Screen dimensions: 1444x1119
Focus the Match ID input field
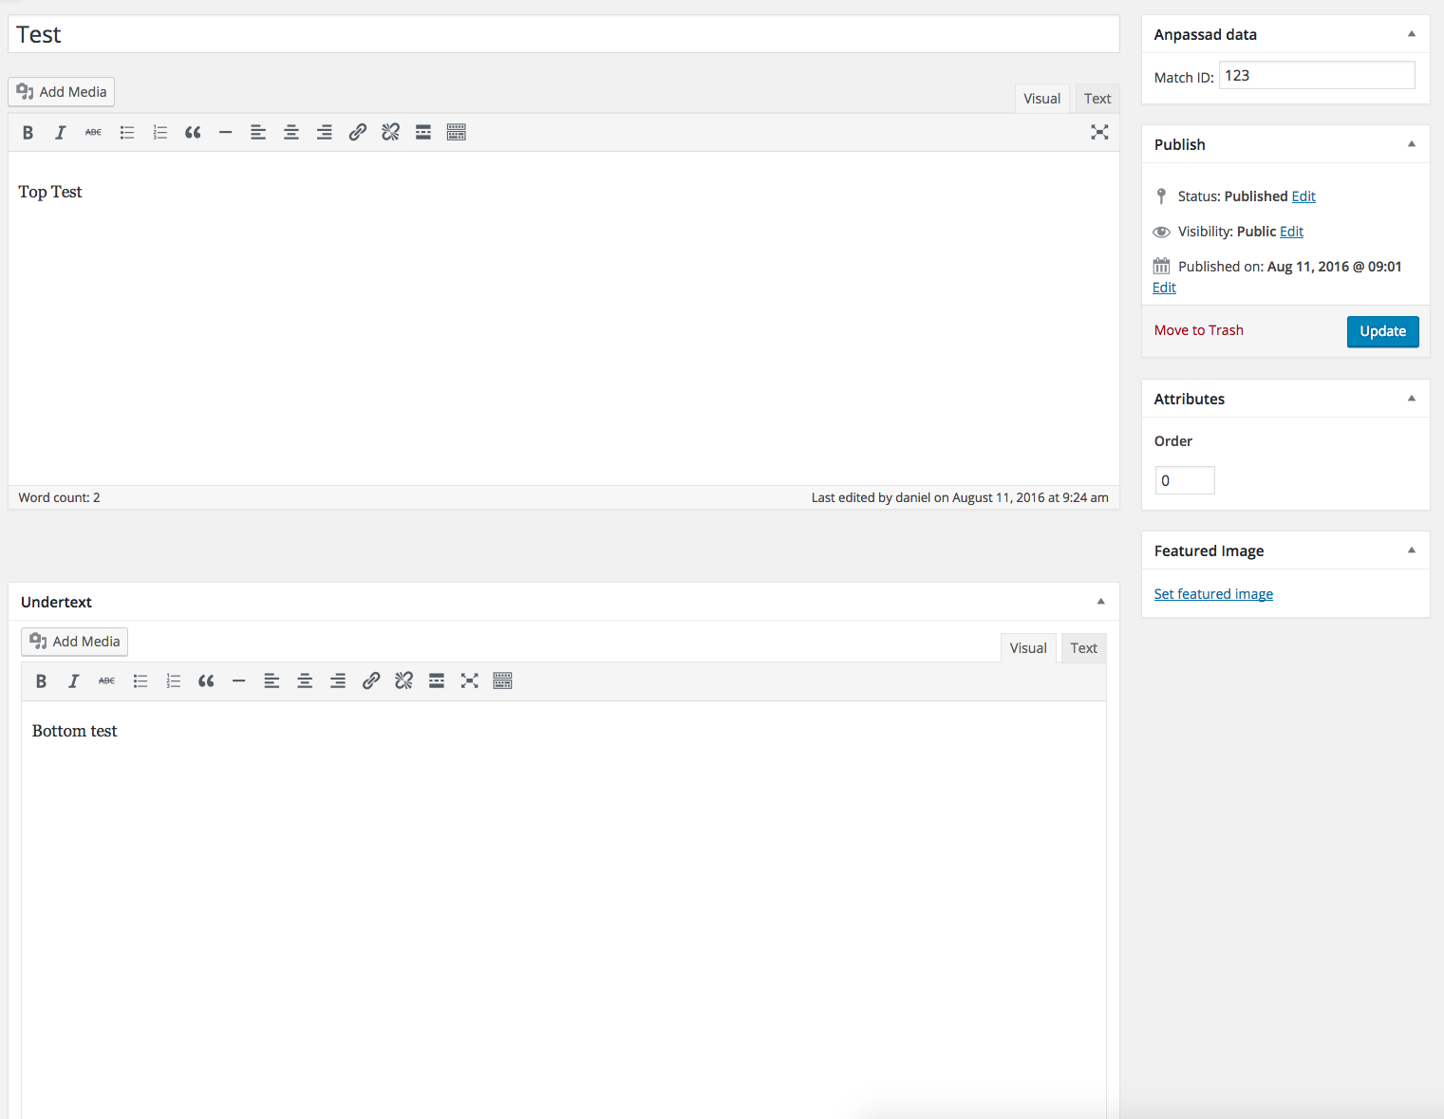[x=1317, y=75]
